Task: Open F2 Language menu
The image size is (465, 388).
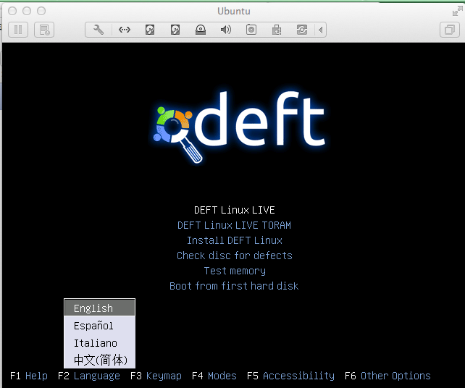Action: point(89,376)
